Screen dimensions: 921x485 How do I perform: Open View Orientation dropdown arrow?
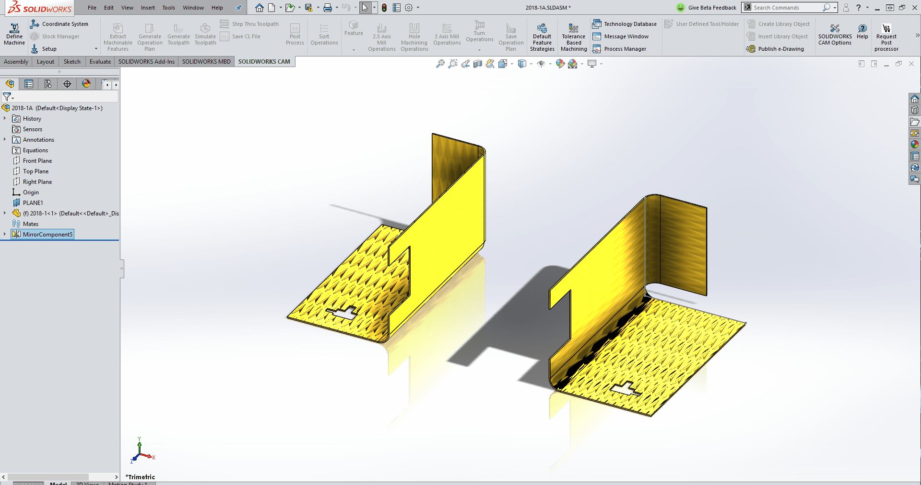click(512, 64)
